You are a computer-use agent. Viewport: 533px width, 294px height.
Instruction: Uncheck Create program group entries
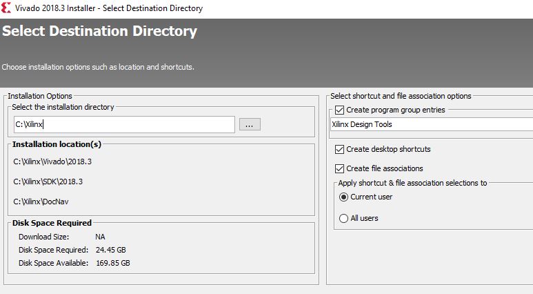339,110
